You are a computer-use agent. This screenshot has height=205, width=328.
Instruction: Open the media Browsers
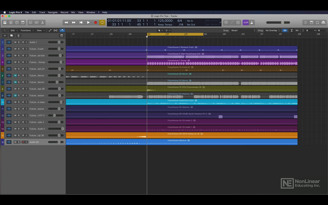(x=323, y=23)
